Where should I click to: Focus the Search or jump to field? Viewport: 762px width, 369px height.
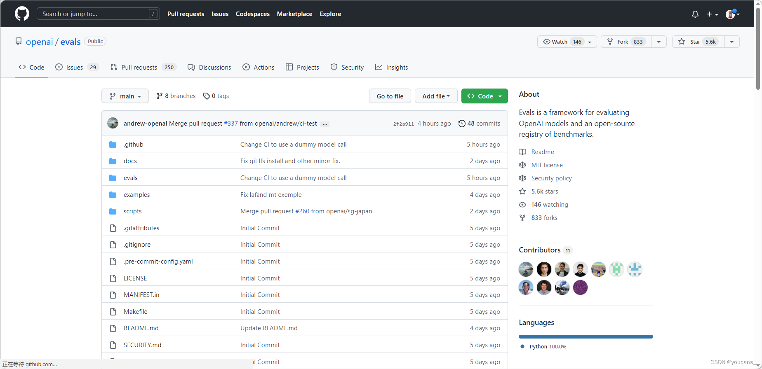98,14
